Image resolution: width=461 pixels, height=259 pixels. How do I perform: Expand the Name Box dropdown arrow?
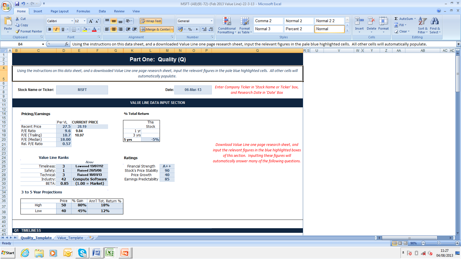point(43,44)
